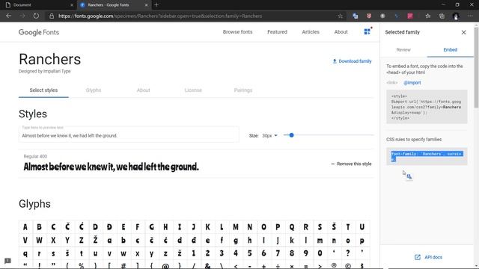Click the page vertical scrollbar

pos(476,67)
